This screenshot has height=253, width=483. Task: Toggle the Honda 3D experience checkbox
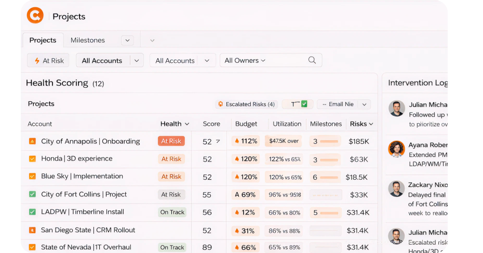(32, 159)
